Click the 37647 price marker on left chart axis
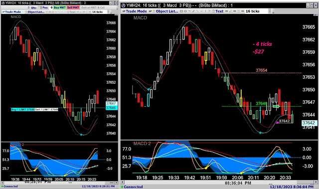Viewport: 319px width, 189px height. pyautogui.click(x=111, y=104)
